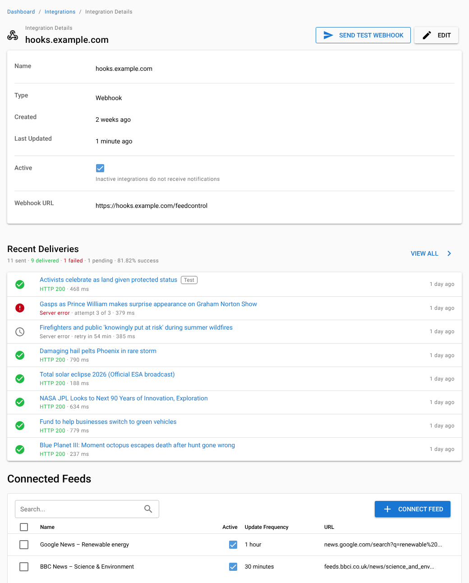Open Firefighters and public wildfires article link
Viewport: 469px width, 583px height.
(136, 328)
